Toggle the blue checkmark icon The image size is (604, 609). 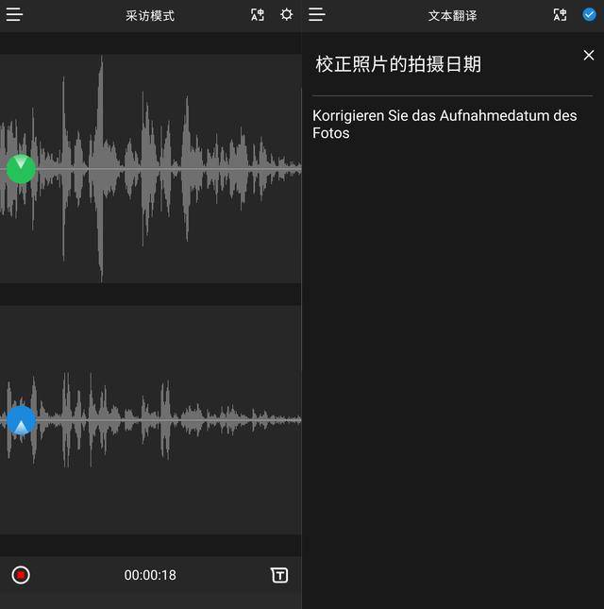[x=589, y=15]
